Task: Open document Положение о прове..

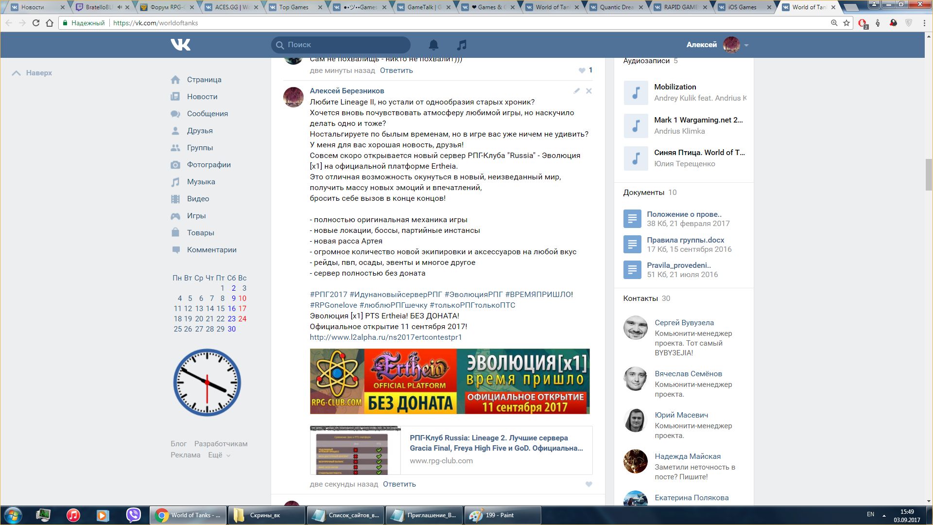Action: pos(684,214)
